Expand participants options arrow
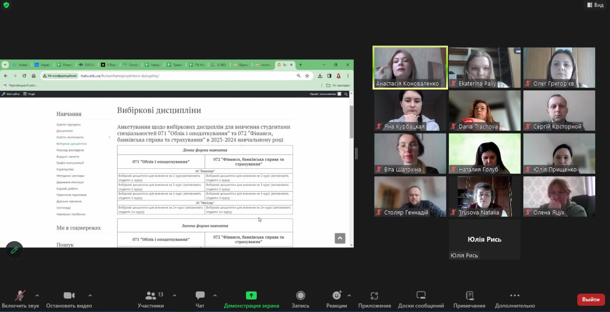This screenshot has height=312, width=610. [174, 295]
